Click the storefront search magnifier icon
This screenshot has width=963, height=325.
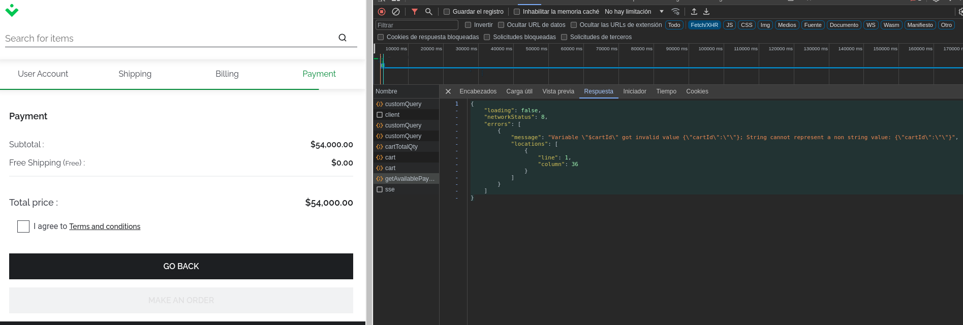click(x=343, y=38)
